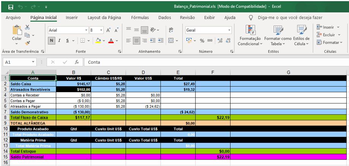
Task: Click the Borders grid icon
Action: coord(83,41)
